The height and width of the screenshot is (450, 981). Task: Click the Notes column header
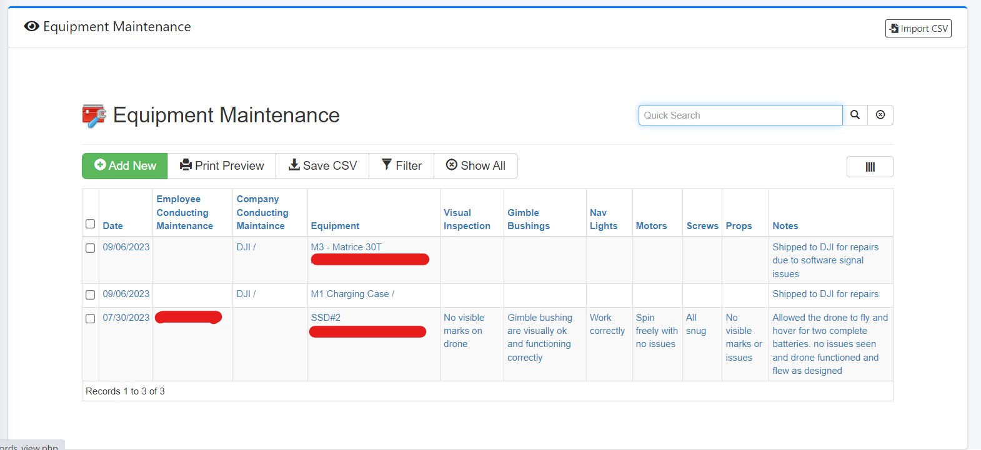coord(785,226)
